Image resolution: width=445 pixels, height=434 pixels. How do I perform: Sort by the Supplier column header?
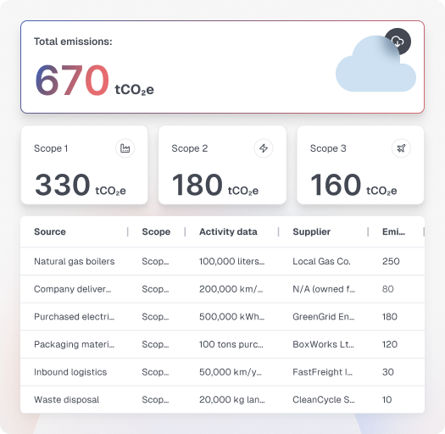click(x=312, y=231)
